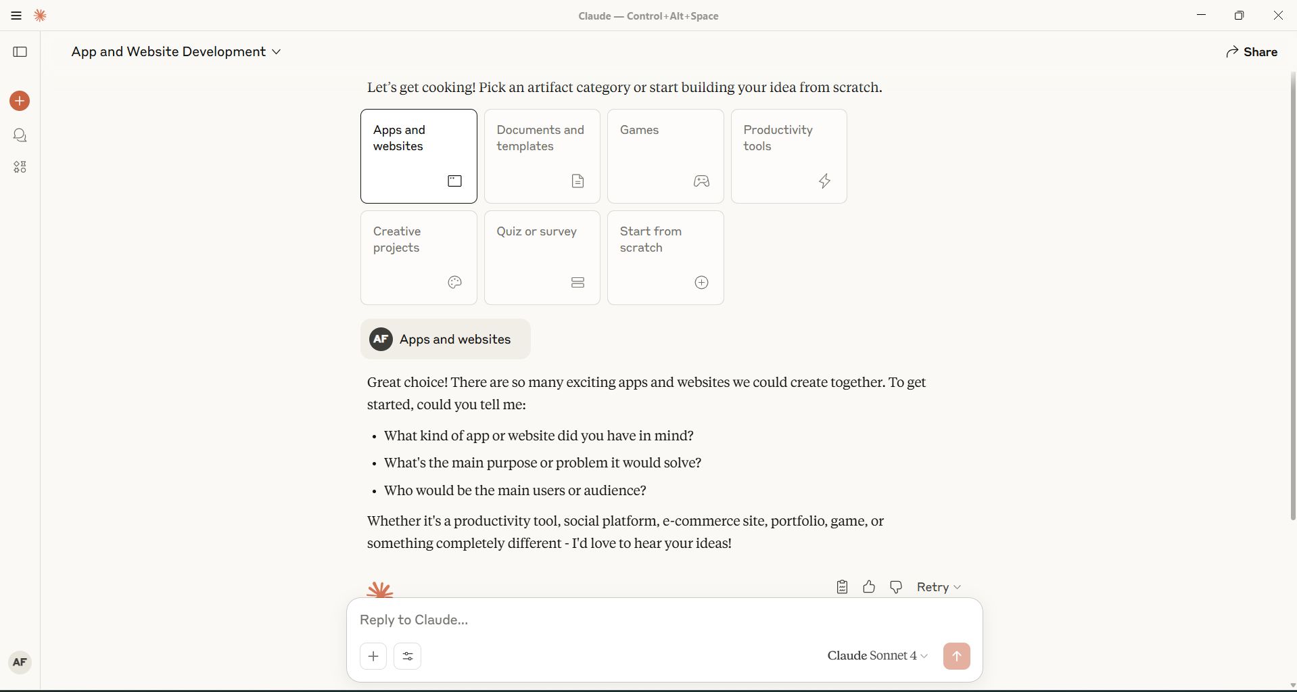Click the form icon on Quiz or survey card
The width and height of the screenshot is (1297, 692).
pos(577,283)
